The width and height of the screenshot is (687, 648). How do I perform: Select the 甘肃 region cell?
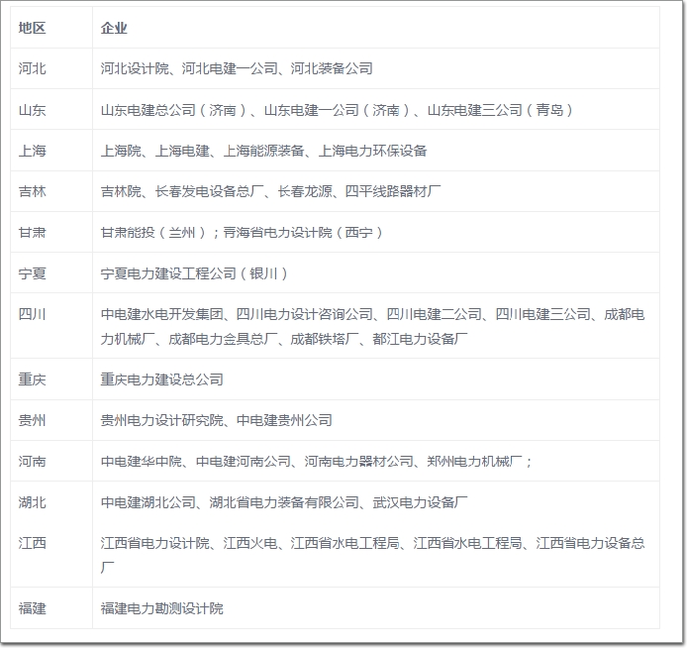[x=51, y=232]
